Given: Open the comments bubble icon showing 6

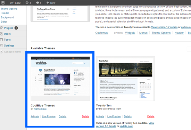Looking at the screenshot, I should [x=38, y=3].
